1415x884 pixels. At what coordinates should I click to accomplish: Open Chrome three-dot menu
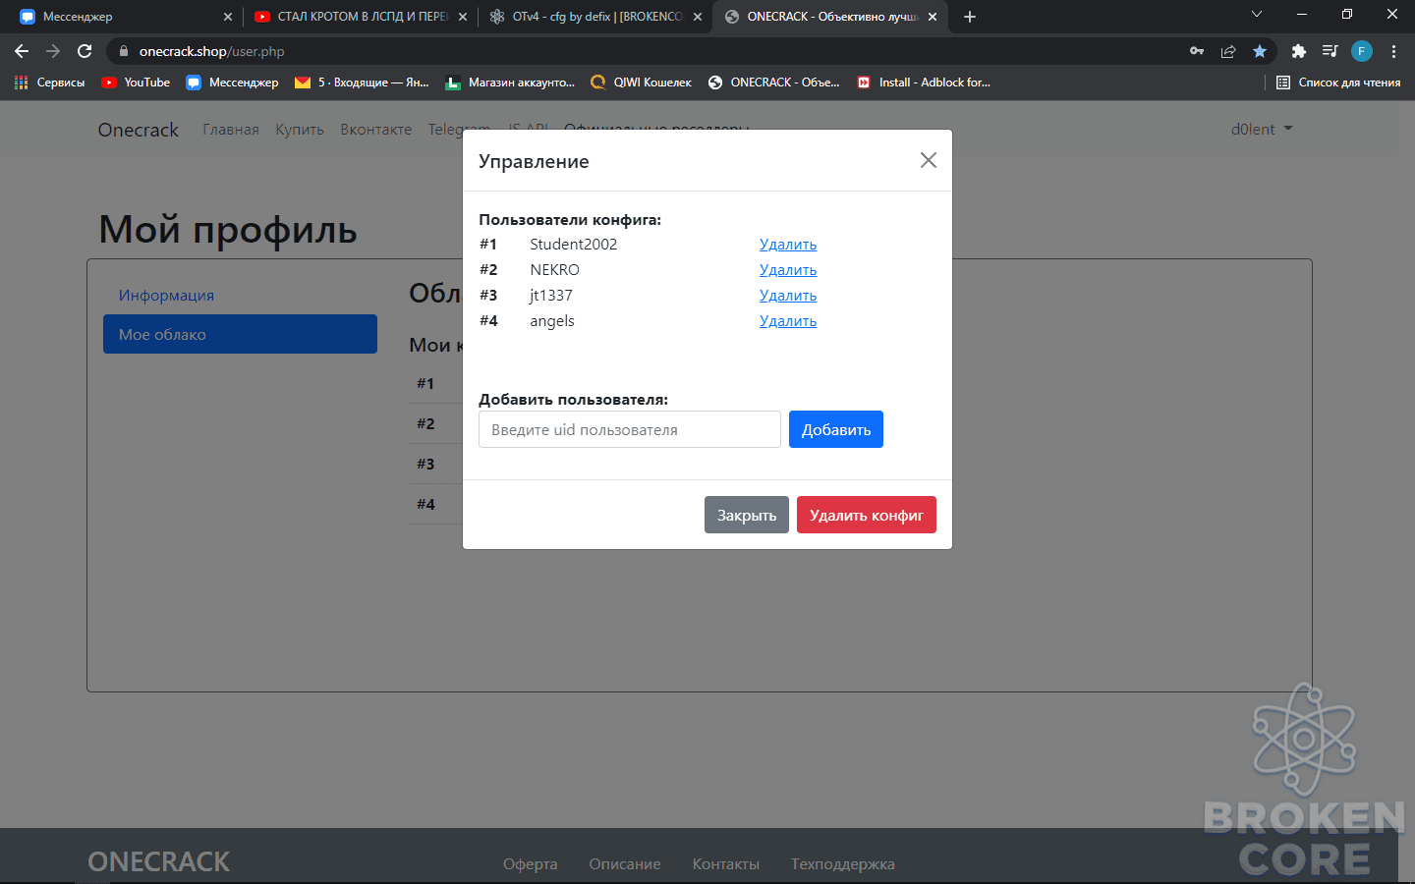pos(1393,51)
